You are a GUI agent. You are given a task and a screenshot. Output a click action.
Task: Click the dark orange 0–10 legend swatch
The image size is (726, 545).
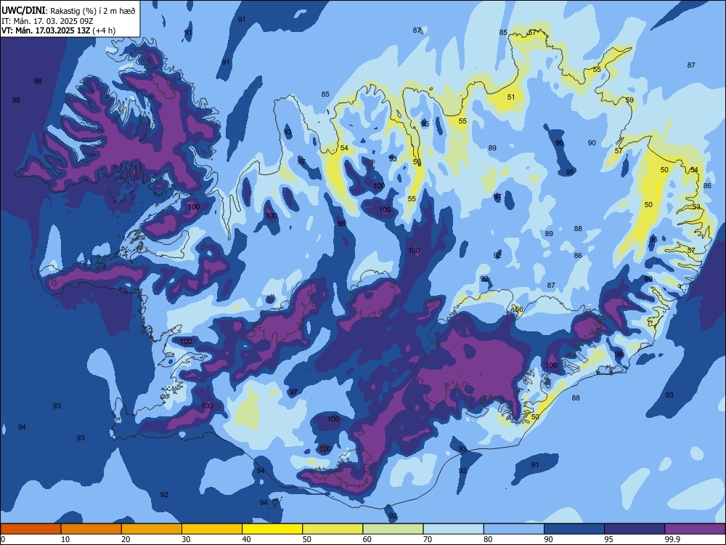[x=30, y=529]
